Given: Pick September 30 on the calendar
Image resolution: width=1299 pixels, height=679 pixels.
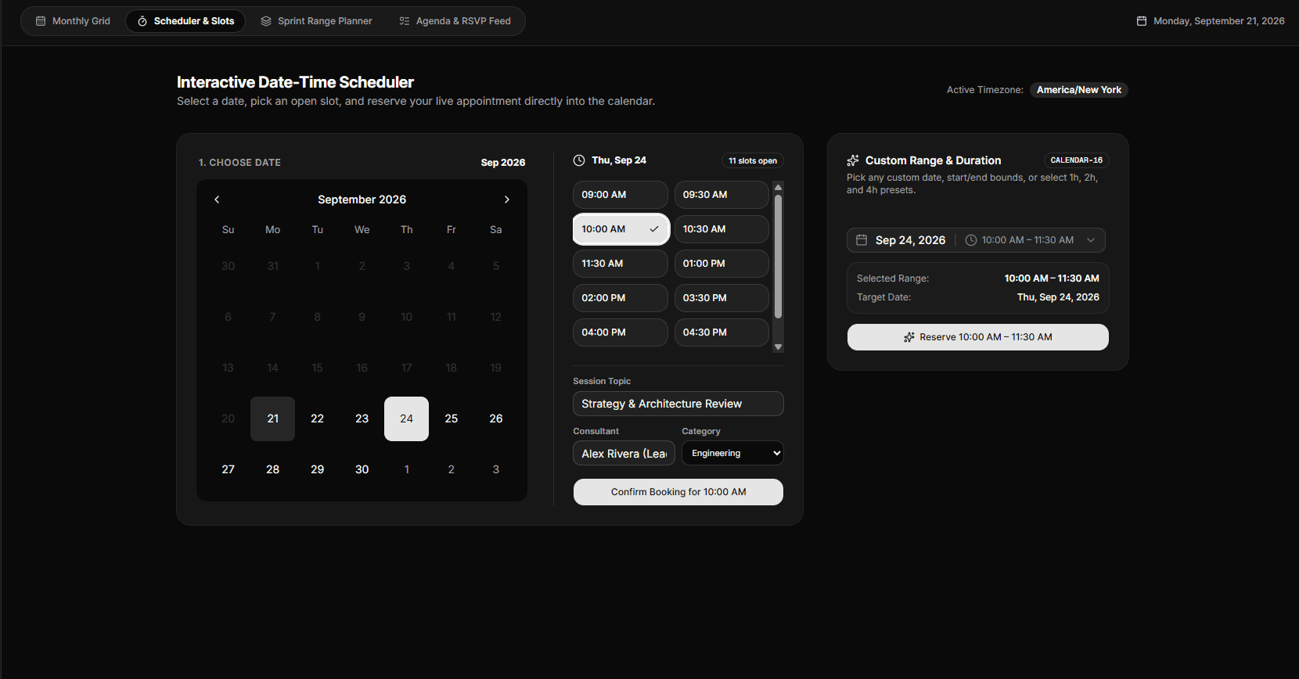Looking at the screenshot, I should (362, 469).
